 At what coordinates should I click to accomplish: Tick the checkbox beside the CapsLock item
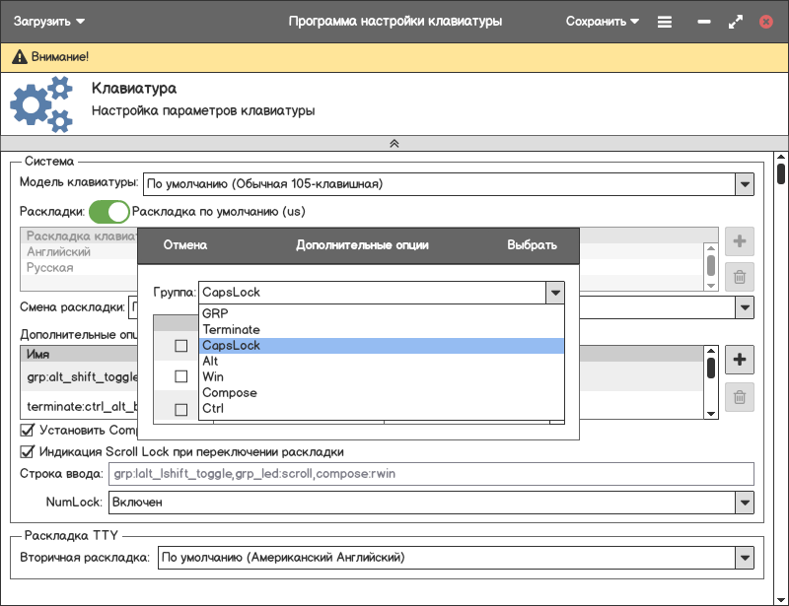pos(181,346)
